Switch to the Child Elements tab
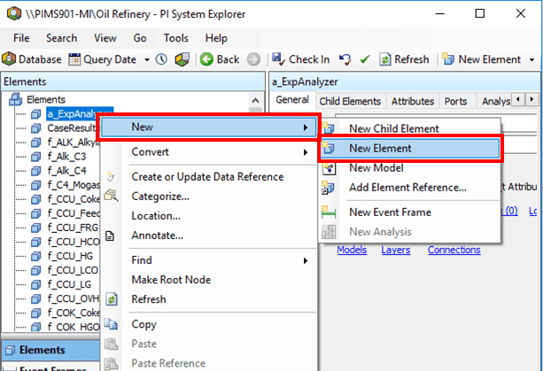This screenshot has width=543, height=371. [x=350, y=102]
